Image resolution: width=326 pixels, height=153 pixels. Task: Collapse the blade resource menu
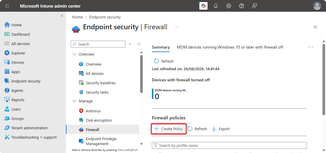tap(139, 44)
